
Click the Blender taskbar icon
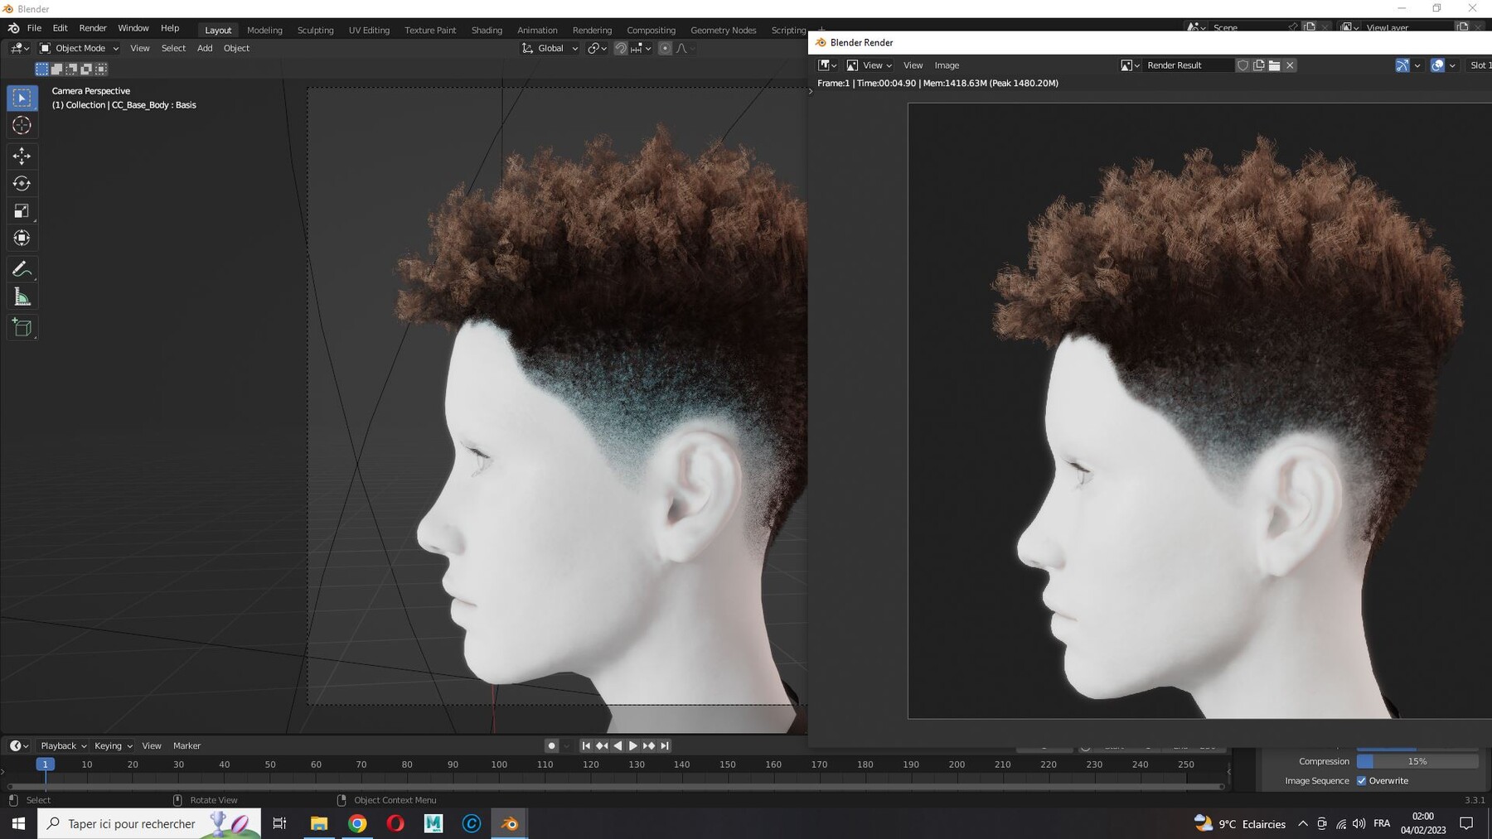(510, 823)
